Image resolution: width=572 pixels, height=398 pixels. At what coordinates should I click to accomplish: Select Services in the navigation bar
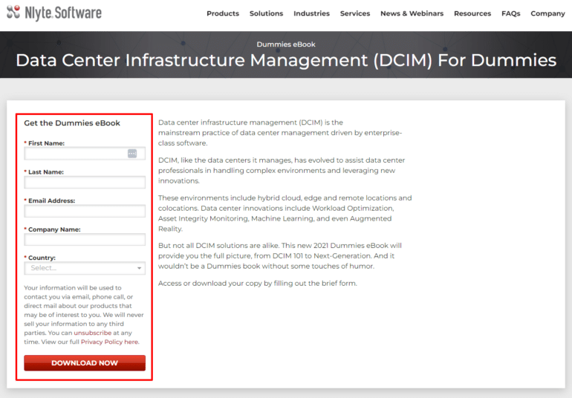pyautogui.click(x=355, y=13)
